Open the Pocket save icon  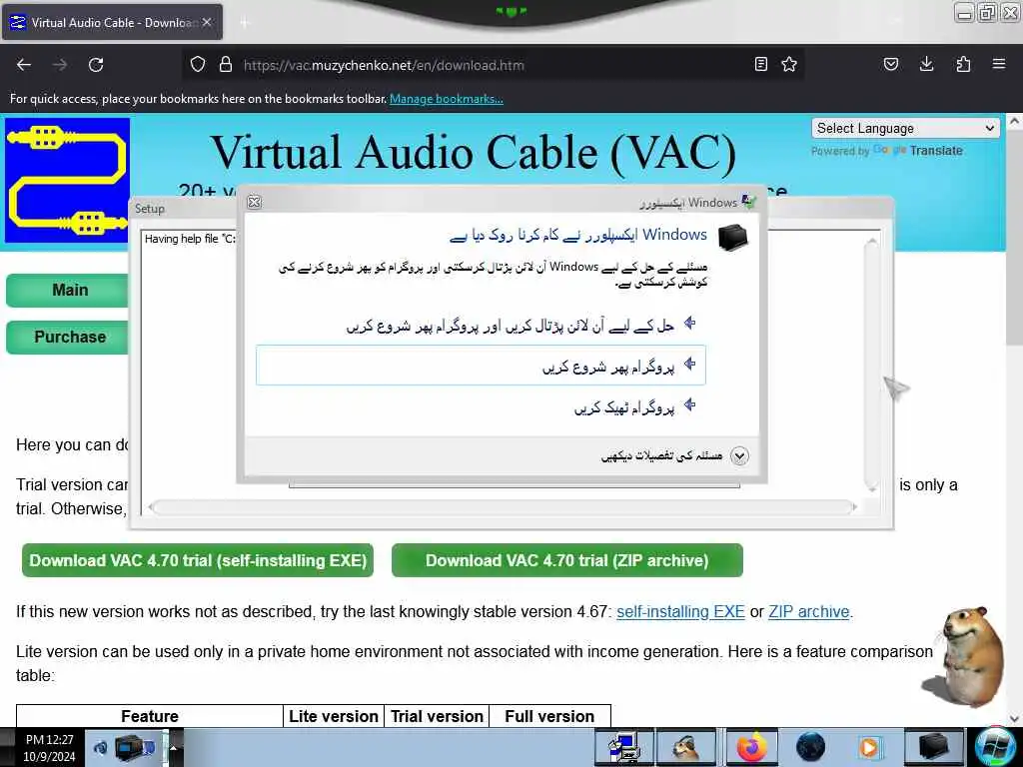pos(890,64)
